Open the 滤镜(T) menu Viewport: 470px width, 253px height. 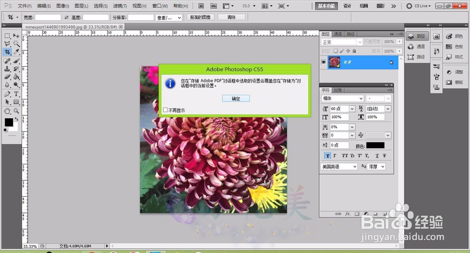[x=120, y=6]
